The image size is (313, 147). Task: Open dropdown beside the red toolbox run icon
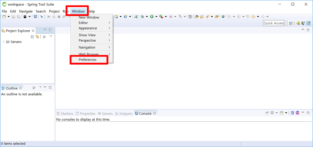tap(166, 17)
